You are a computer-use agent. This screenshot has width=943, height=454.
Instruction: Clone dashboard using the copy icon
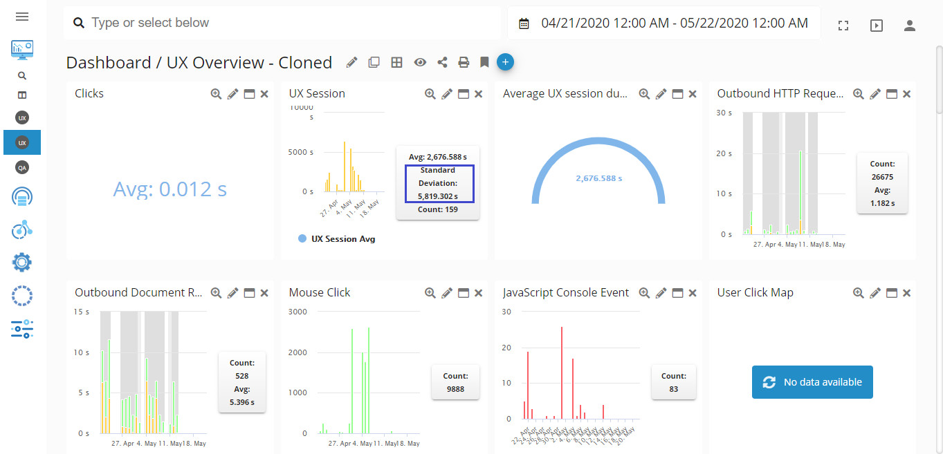pyautogui.click(x=374, y=63)
